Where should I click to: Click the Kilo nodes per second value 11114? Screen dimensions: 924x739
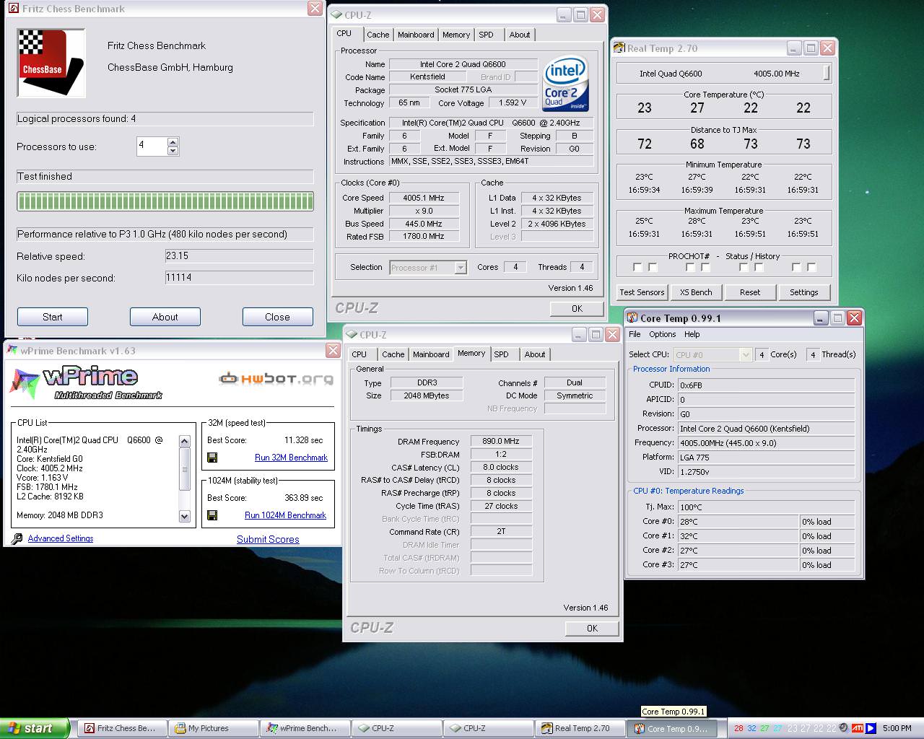(239, 278)
